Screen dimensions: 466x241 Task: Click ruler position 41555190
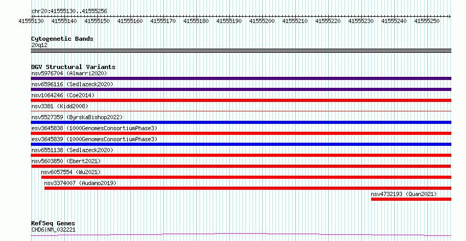tap(229, 21)
